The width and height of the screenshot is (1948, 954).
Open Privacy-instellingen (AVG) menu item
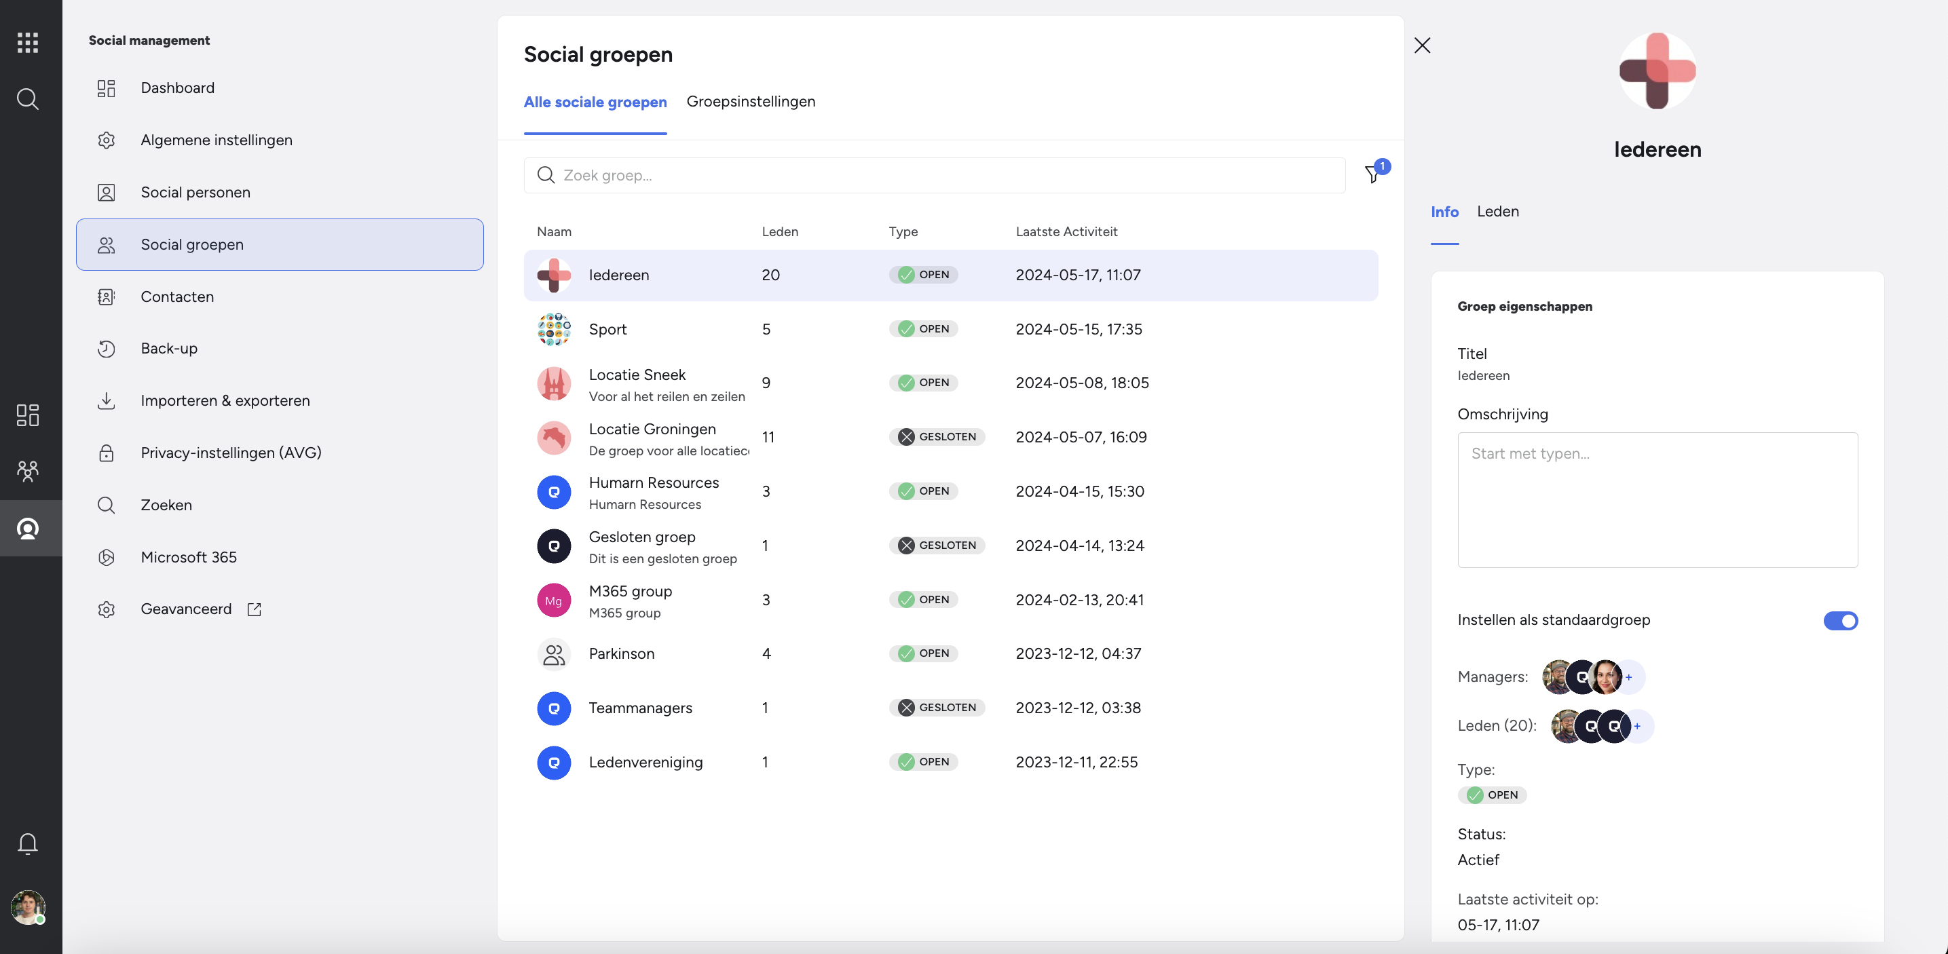coord(231,453)
